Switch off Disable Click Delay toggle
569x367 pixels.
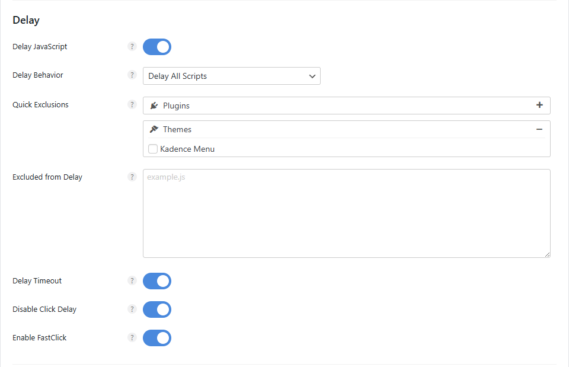(x=157, y=309)
